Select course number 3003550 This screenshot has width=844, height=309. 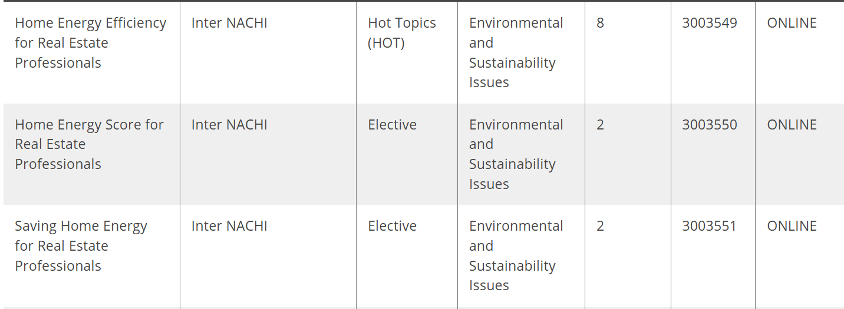710,125
